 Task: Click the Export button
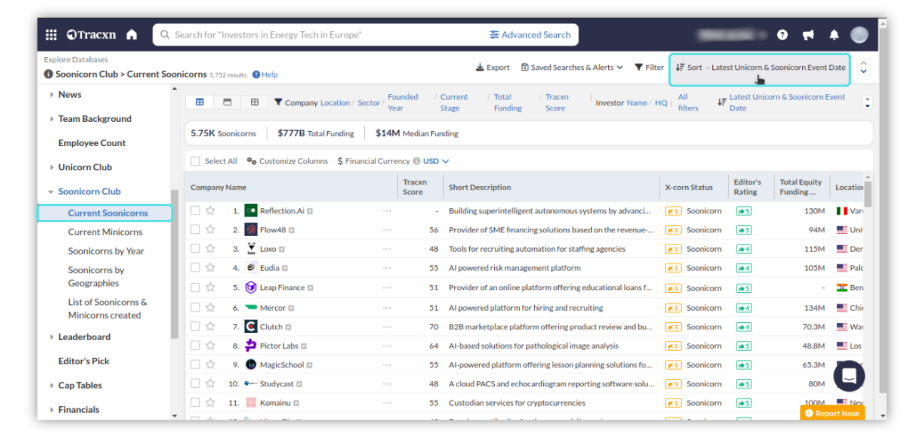click(492, 67)
